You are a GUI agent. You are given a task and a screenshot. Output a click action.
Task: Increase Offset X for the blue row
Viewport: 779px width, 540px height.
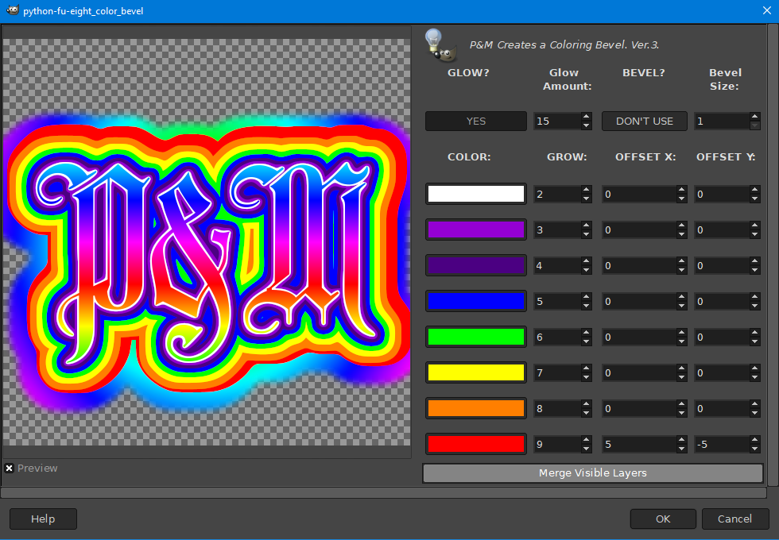click(x=682, y=297)
